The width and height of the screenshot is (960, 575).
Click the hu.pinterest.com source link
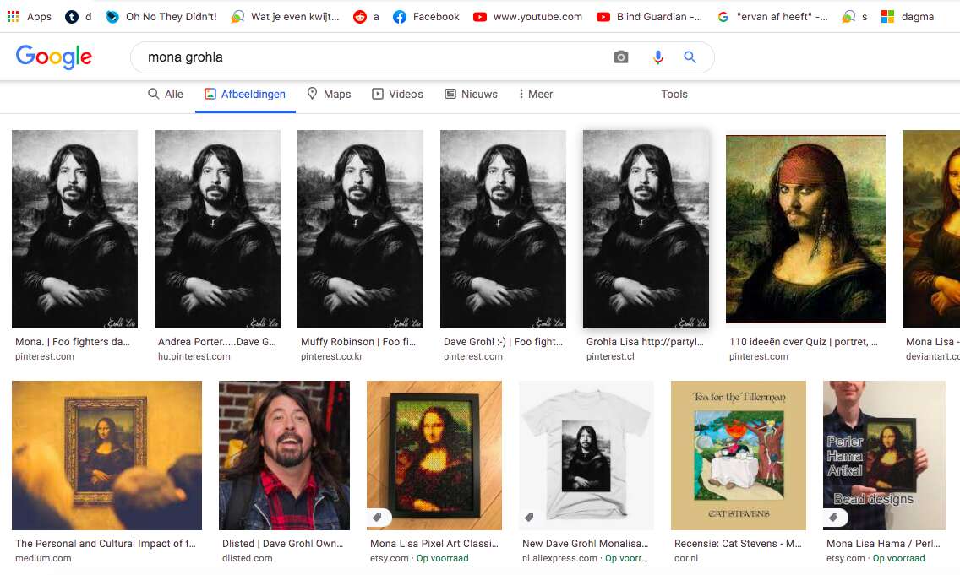[x=194, y=356]
